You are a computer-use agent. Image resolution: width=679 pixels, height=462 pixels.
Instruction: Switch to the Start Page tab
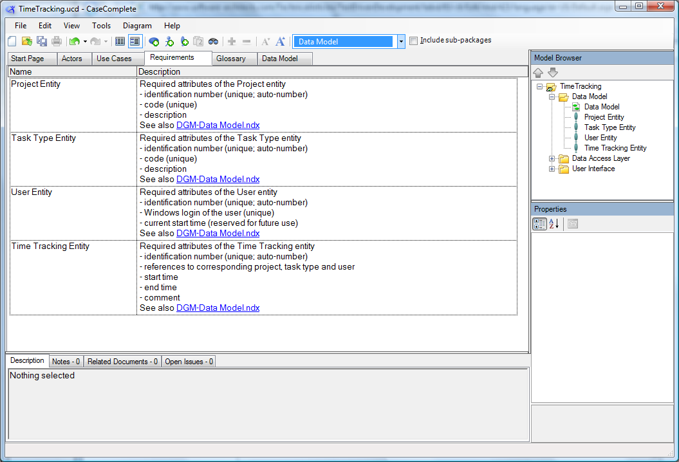tap(32, 59)
